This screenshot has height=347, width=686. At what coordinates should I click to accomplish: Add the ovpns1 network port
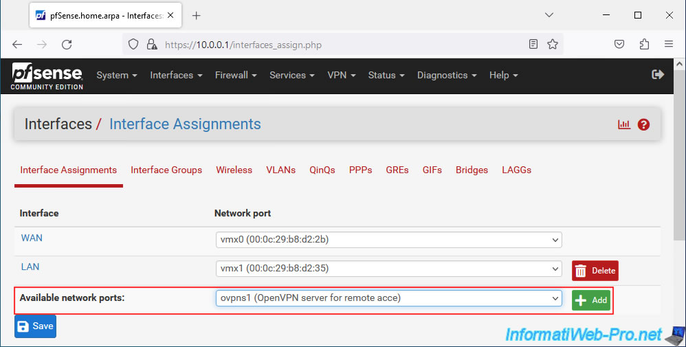click(591, 300)
